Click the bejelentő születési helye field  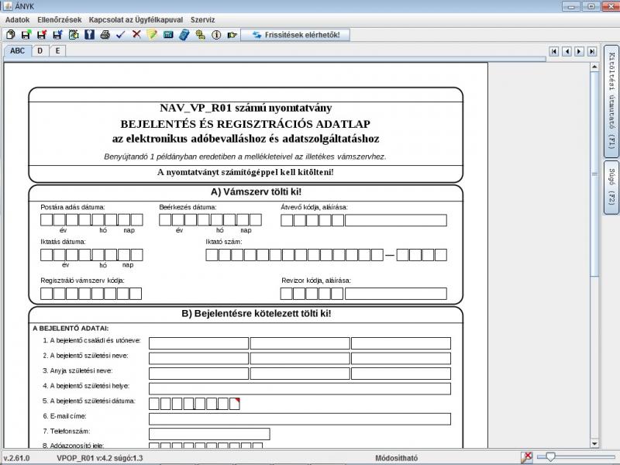click(x=300, y=389)
